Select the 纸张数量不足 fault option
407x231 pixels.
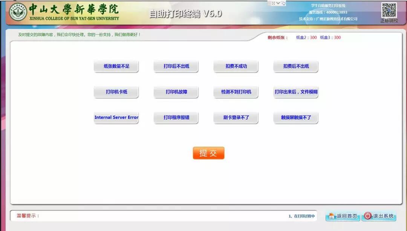pyautogui.click(x=116, y=66)
